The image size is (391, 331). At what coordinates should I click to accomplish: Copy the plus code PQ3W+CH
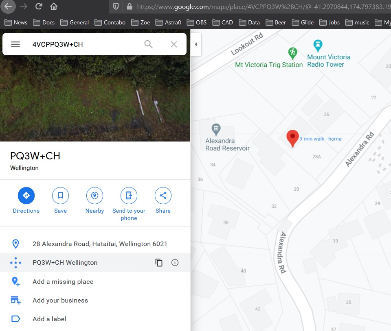[159, 263]
